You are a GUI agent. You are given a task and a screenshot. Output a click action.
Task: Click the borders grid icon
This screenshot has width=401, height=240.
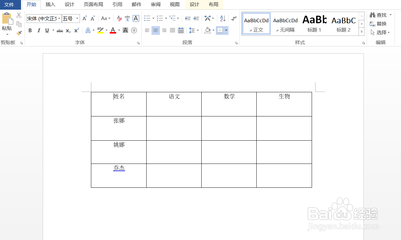[220, 30]
